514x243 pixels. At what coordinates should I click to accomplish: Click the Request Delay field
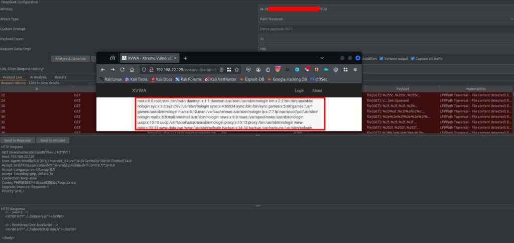386,49
